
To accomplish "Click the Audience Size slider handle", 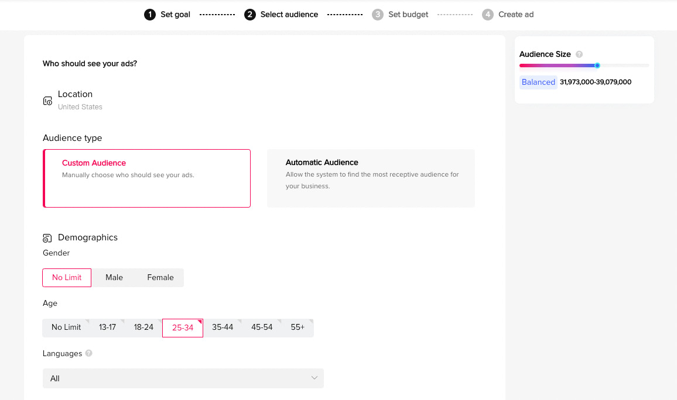I will pyautogui.click(x=597, y=65).
